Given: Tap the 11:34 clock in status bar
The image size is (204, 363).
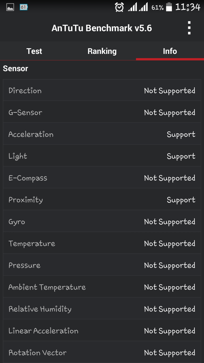Looking at the screenshot, I should click(188, 7).
